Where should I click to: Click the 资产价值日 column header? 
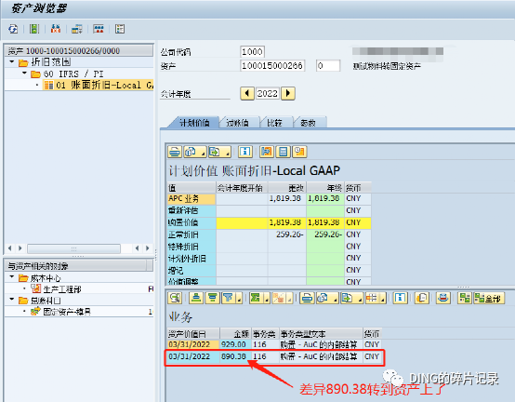click(193, 334)
